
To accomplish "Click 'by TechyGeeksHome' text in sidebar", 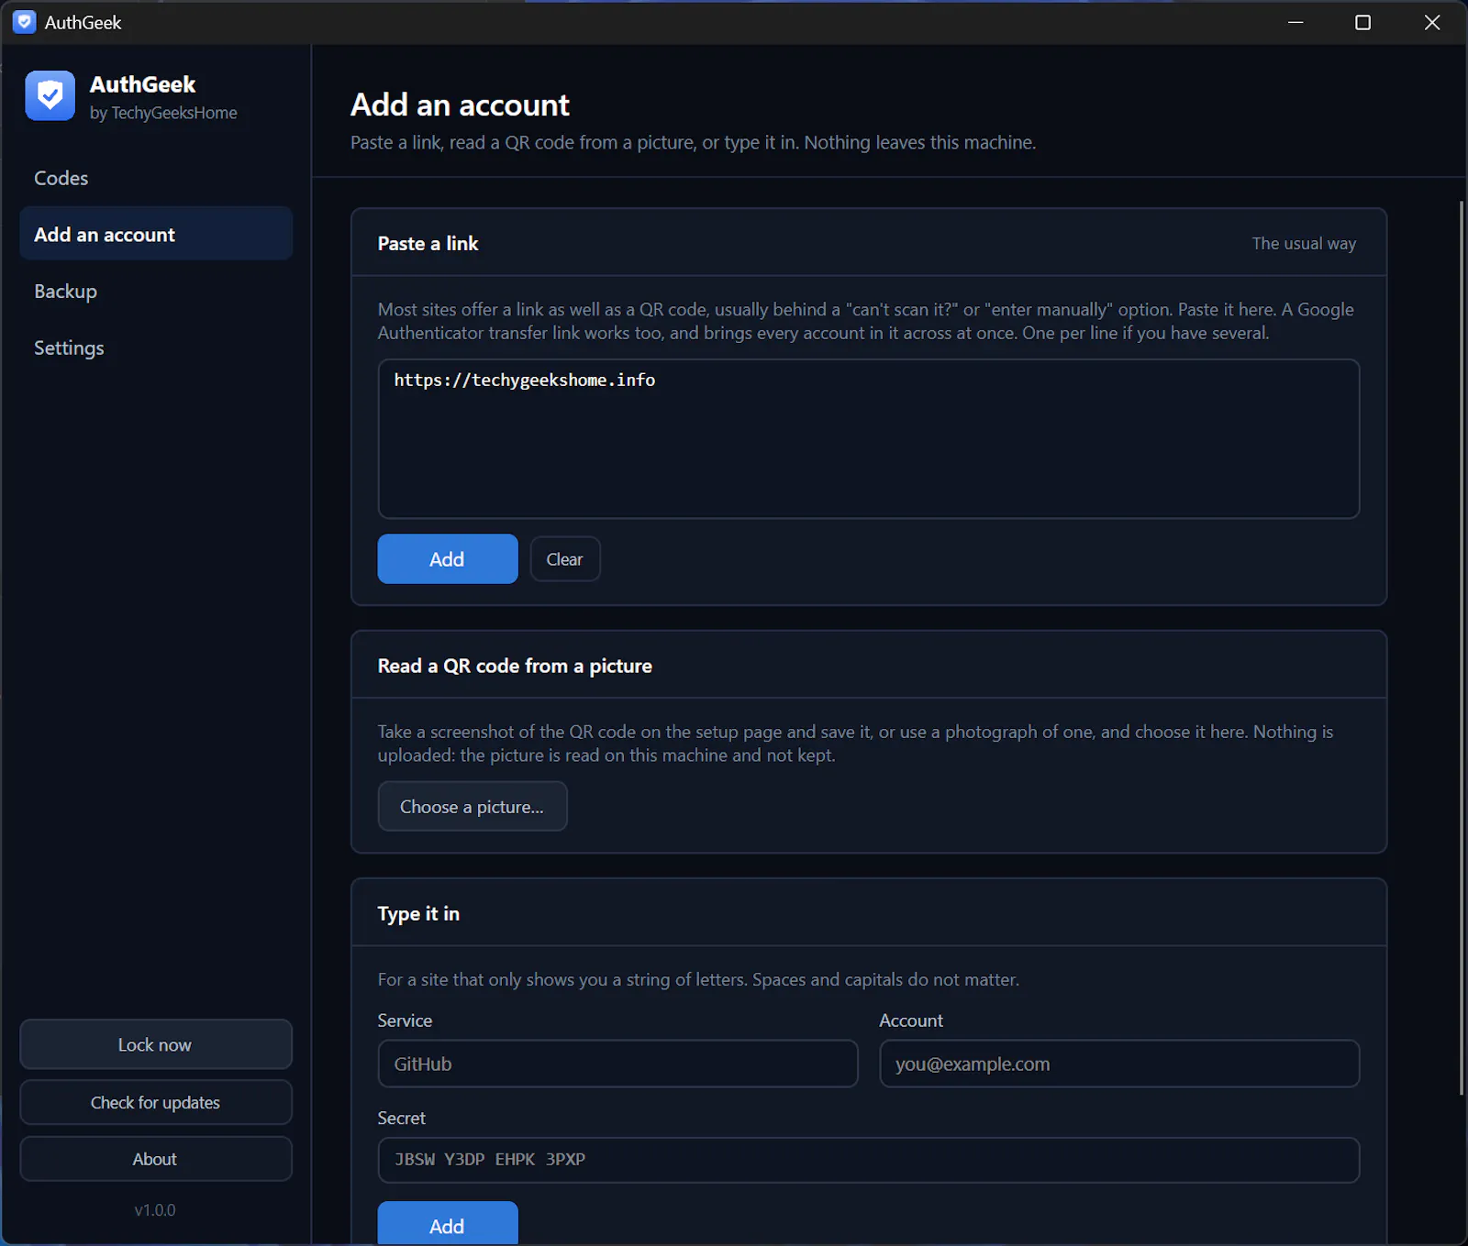I will [x=163, y=113].
